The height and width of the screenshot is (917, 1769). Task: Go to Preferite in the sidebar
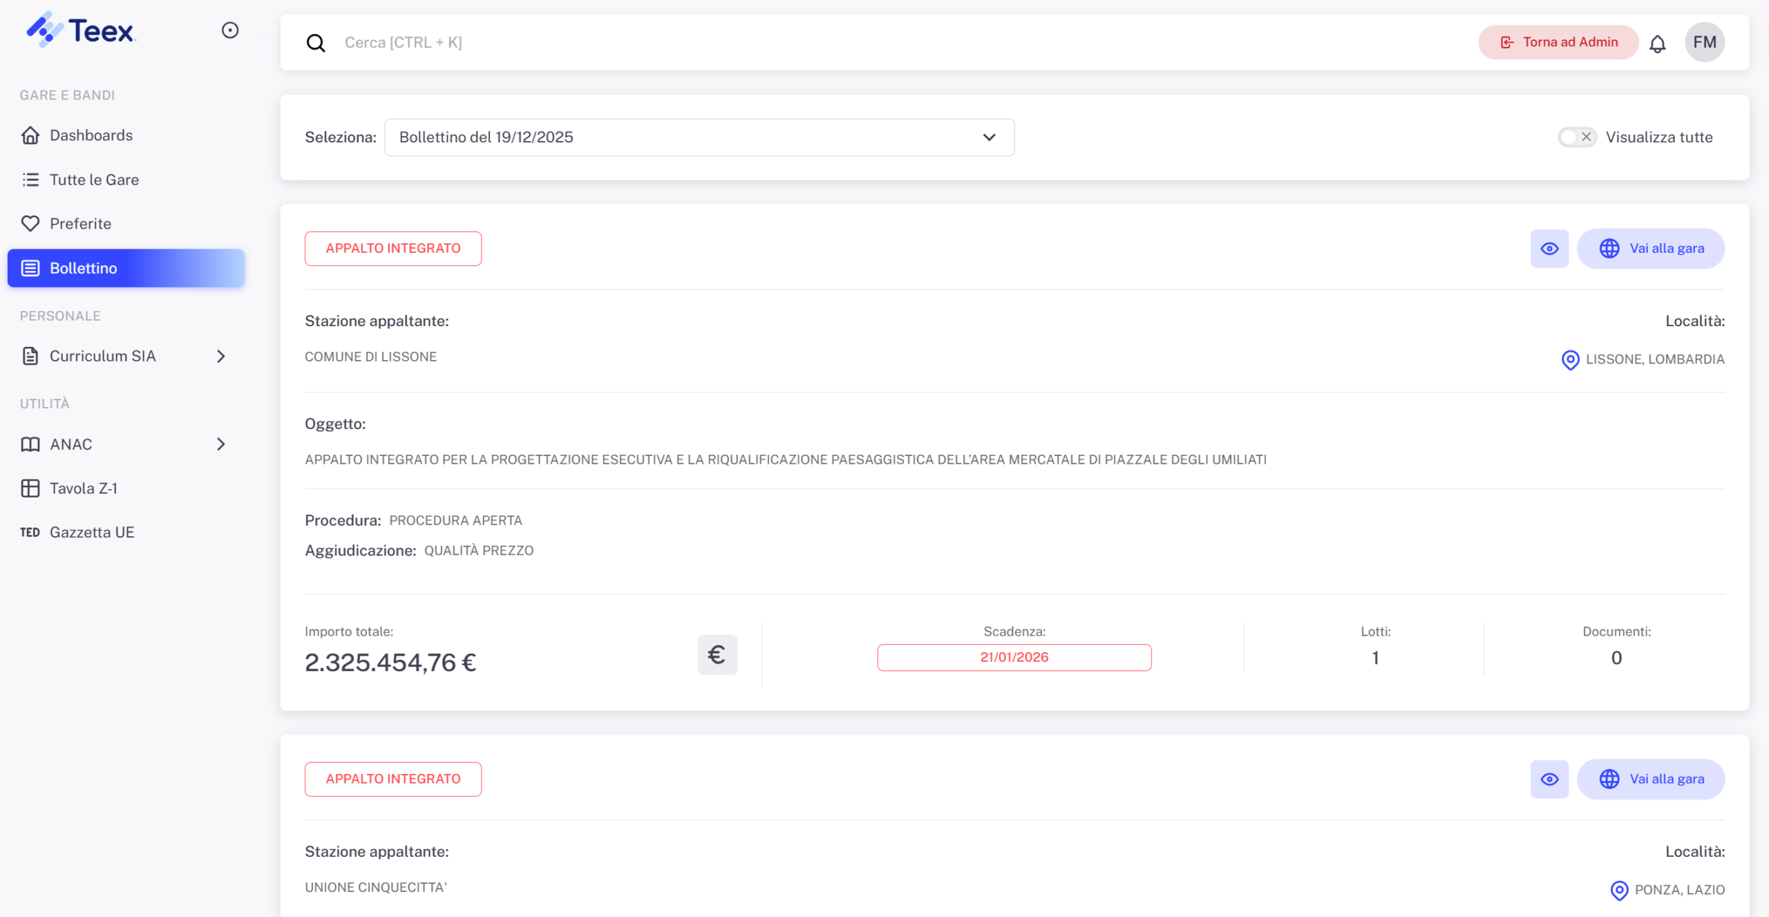pyautogui.click(x=80, y=224)
